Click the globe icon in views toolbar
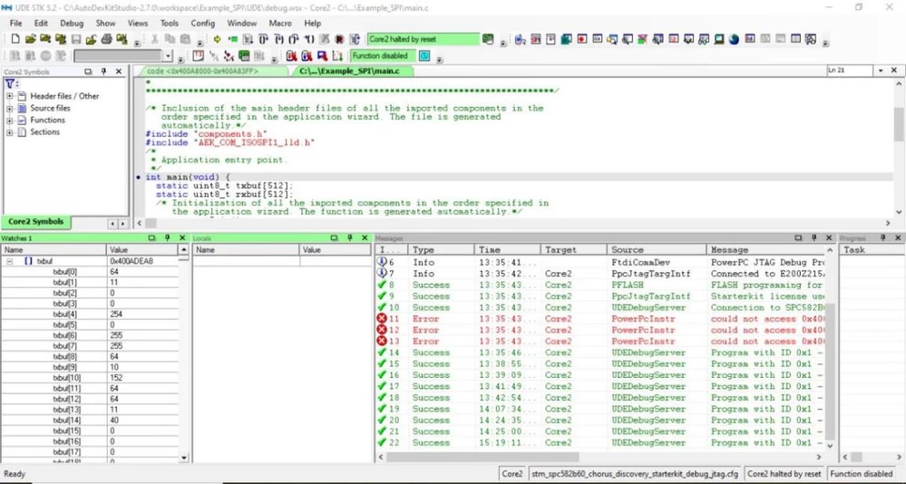The image size is (906, 484). (x=734, y=39)
